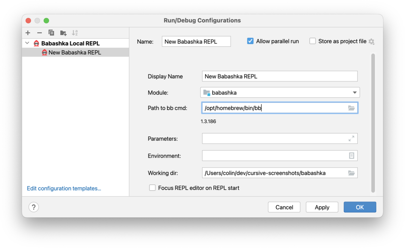Viewport: 405px width, 248px height.
Task: Edit the Name field
Action: pyautogui.click(x=196, y=42)
